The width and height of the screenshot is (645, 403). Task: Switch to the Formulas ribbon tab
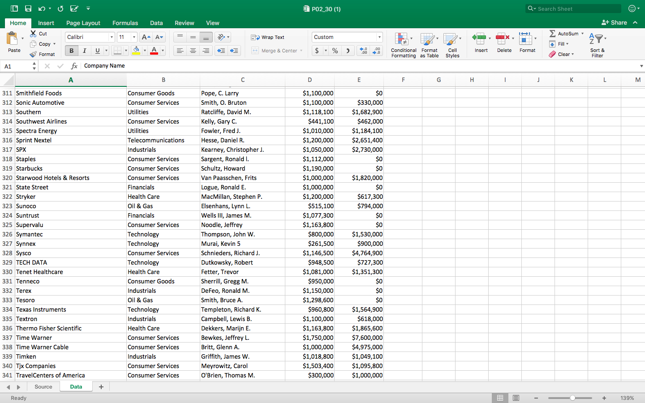[125, 23]
